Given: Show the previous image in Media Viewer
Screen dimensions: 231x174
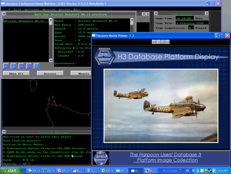Looking at the screenshot, I should tap(158, 42).
